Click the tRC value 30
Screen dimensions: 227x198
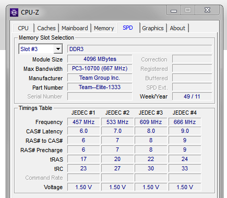151,168
